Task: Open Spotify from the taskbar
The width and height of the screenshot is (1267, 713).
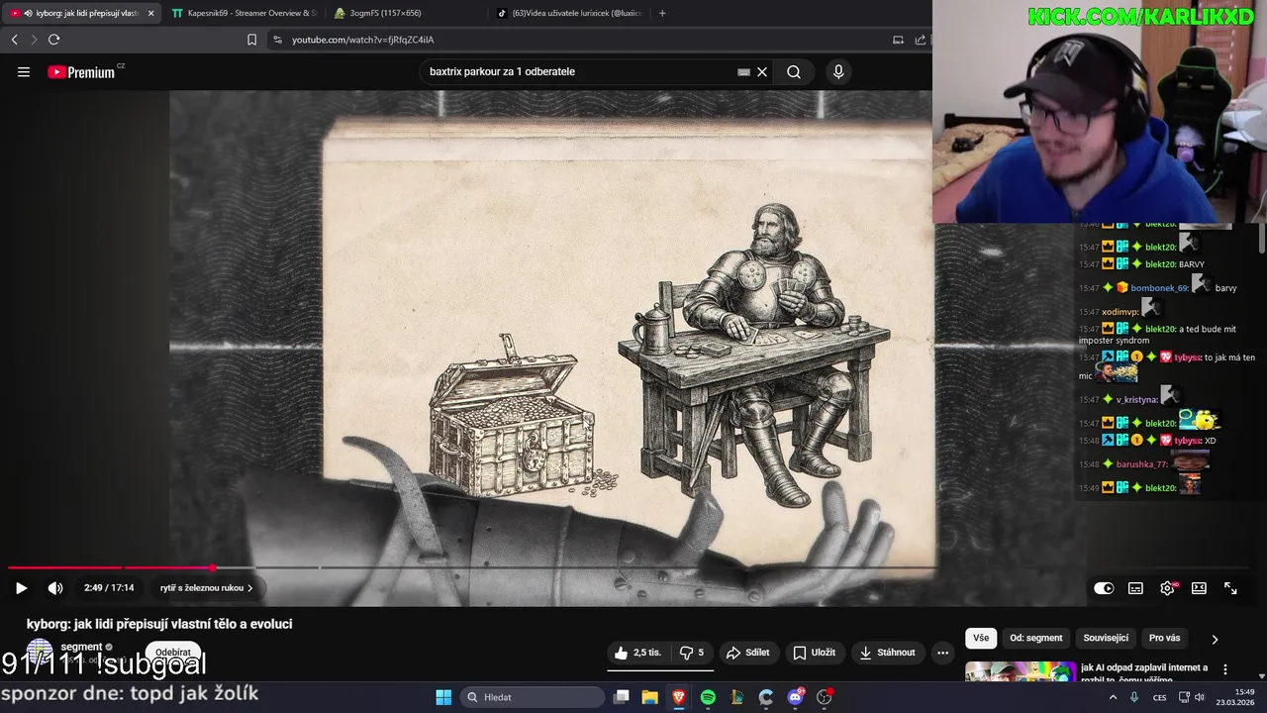Action: 708,697
